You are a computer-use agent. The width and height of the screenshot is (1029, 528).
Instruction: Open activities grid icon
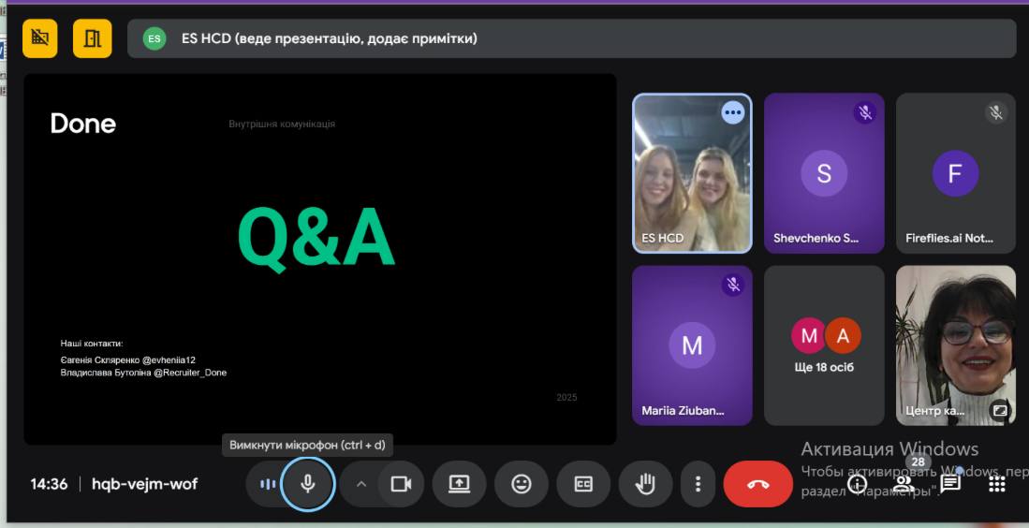coord(997,484)
